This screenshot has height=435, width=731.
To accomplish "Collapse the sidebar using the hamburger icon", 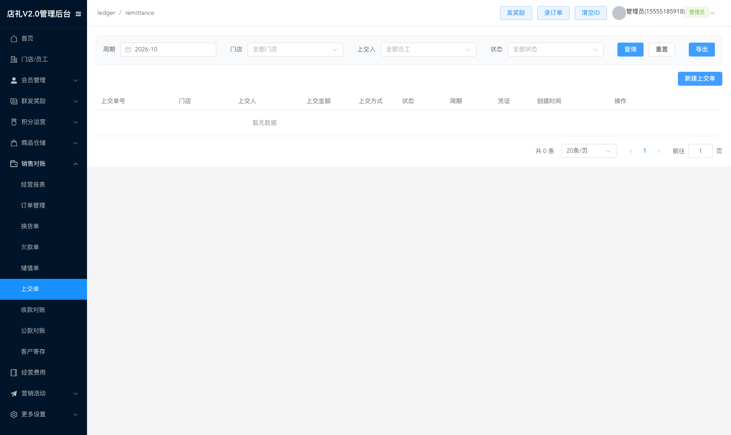I will click(x=78, y=14).
